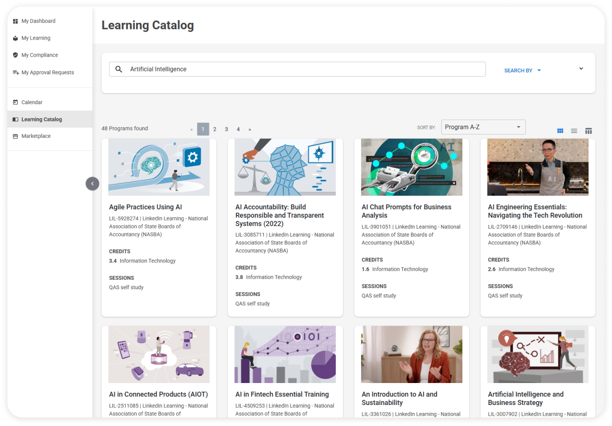612x426 pixels.
Task: Open the Sort By Program A-Z dropdown
Action: pos(483,127)
